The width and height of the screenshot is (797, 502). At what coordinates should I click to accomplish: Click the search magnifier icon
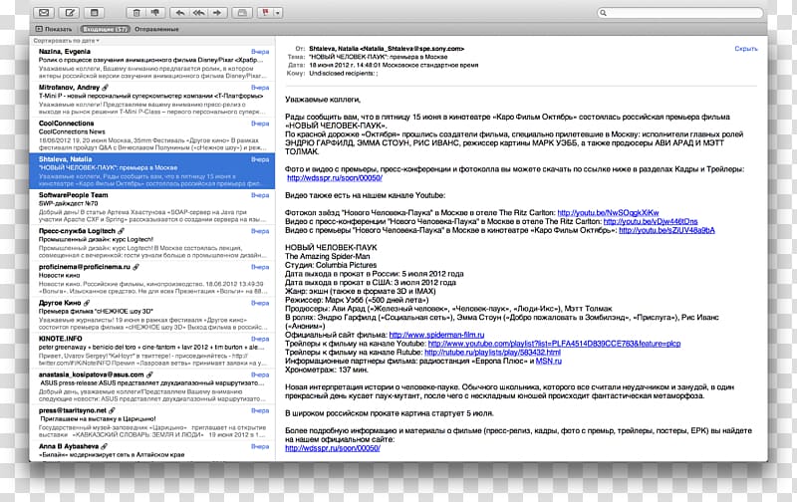click(604, 13)
